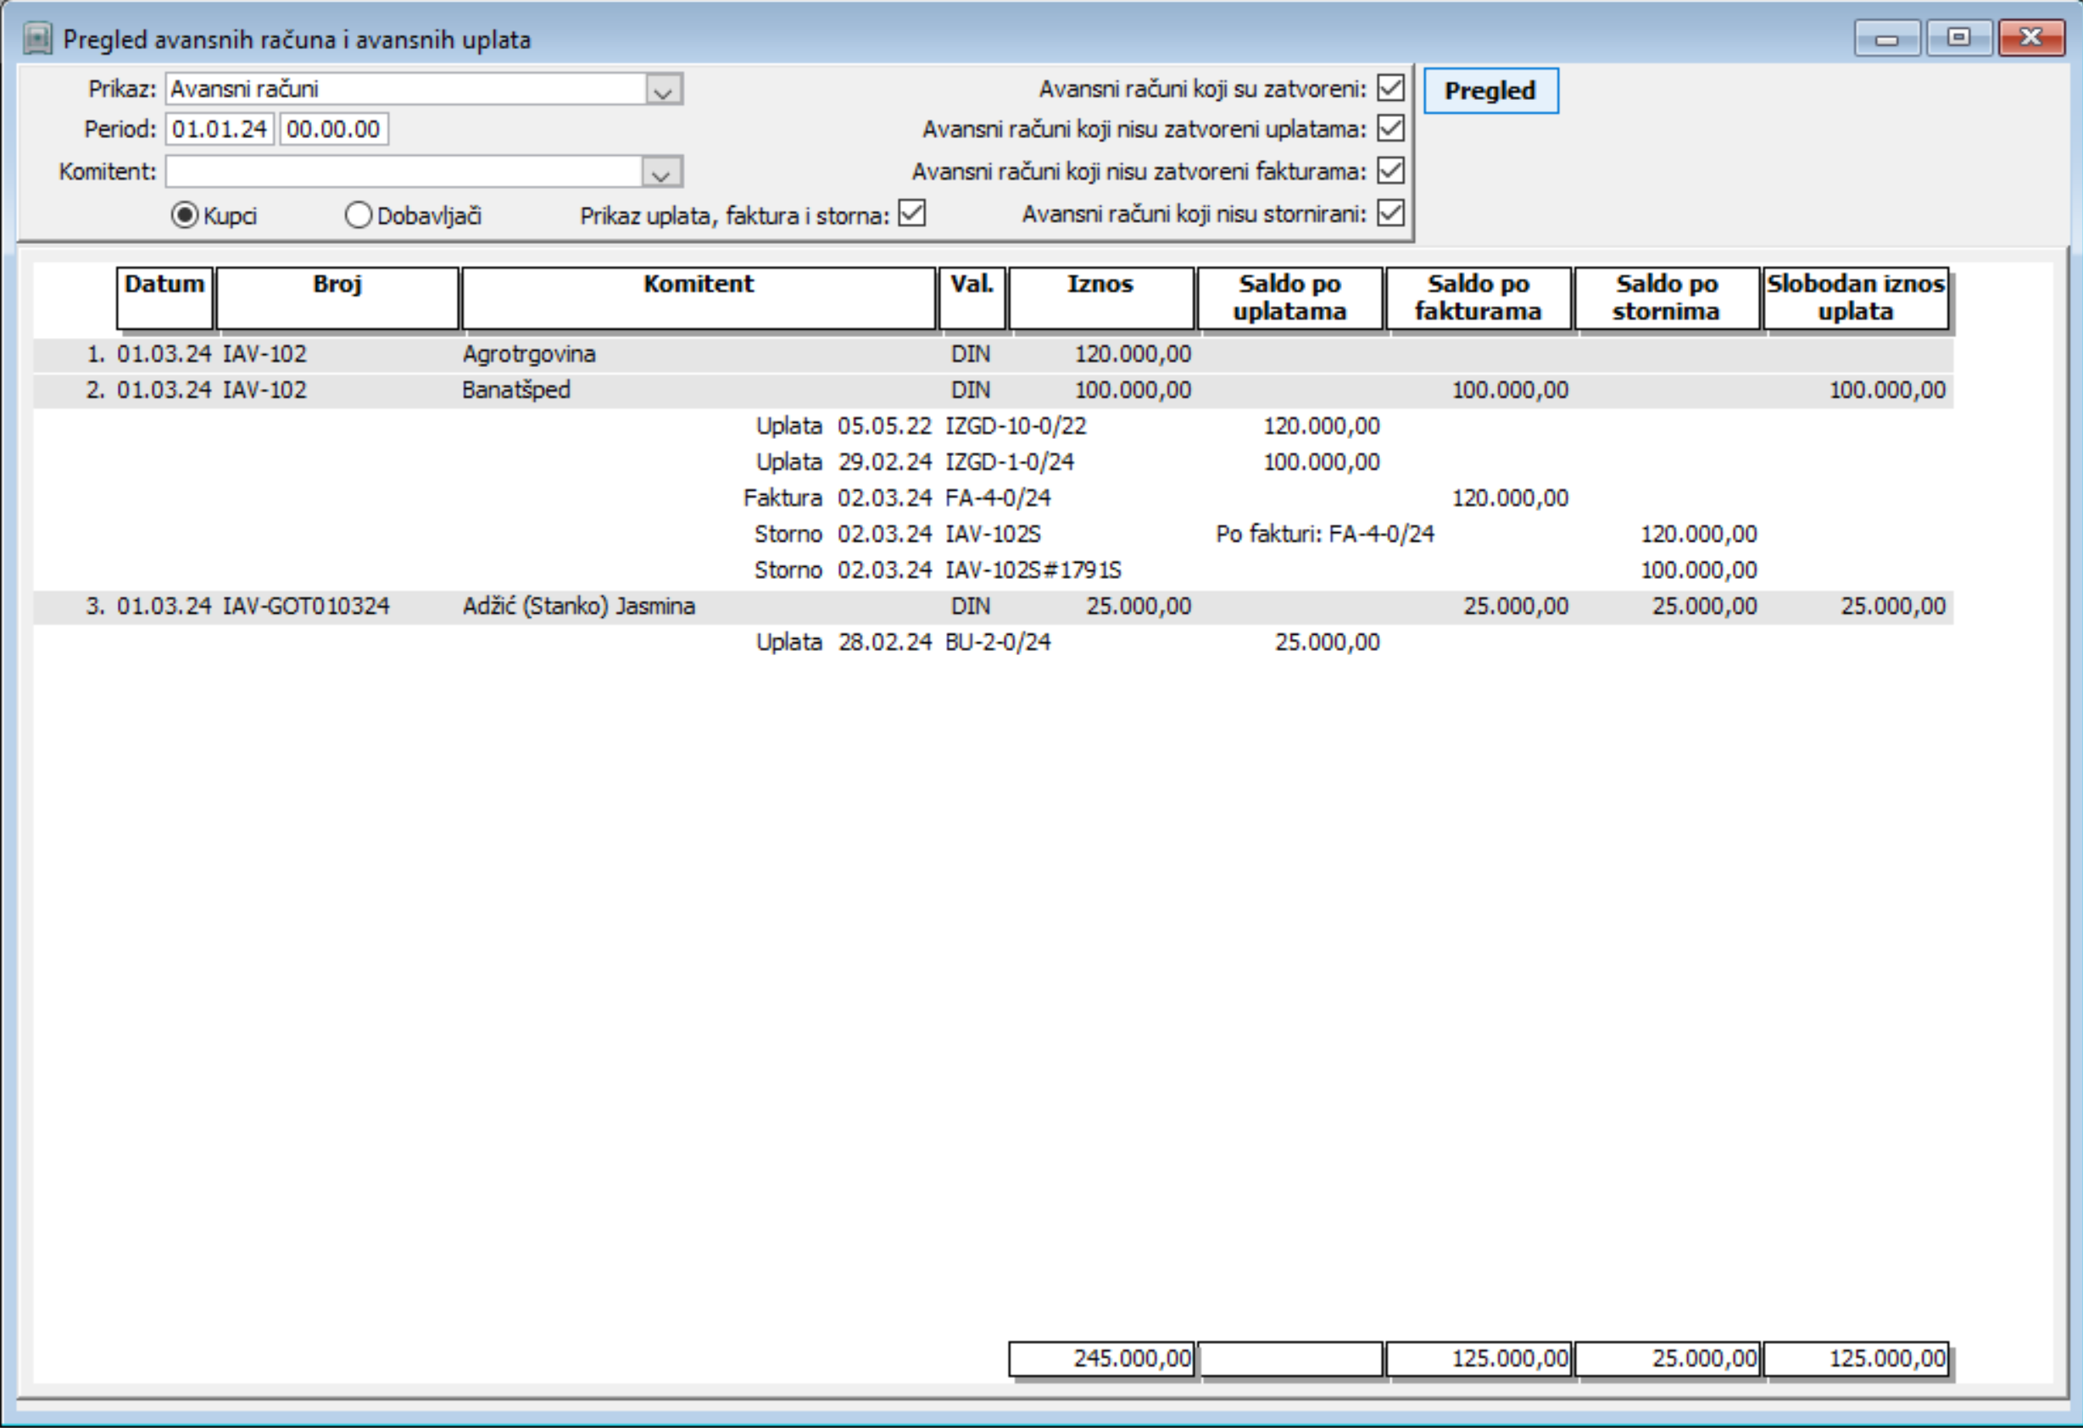Toggle računi koji nisu zatvoreni uplatama checkbox
This screenshot has height=1428, width=2083.
click(1390, 129)
